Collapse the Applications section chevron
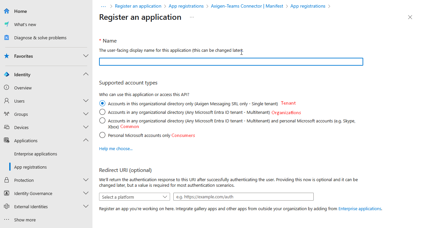 [86, 140]
